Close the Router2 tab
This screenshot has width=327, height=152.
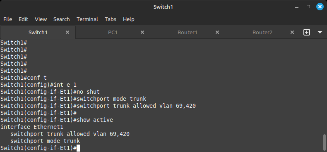(x=292, y=32)
